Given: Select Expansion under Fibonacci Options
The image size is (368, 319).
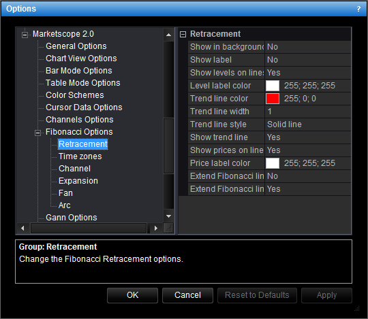Looking at the screenshot, I should (x=78, y=181).
